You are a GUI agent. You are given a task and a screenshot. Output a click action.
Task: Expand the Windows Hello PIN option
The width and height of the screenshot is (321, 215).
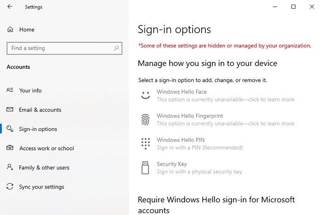[x=181, y=140]
